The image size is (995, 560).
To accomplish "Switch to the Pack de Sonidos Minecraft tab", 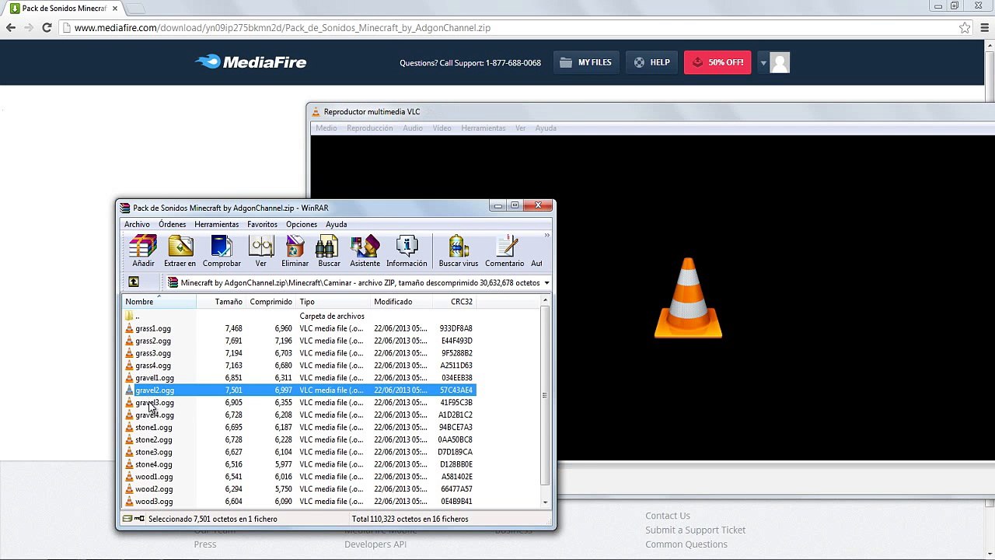I will coord(65,9).
